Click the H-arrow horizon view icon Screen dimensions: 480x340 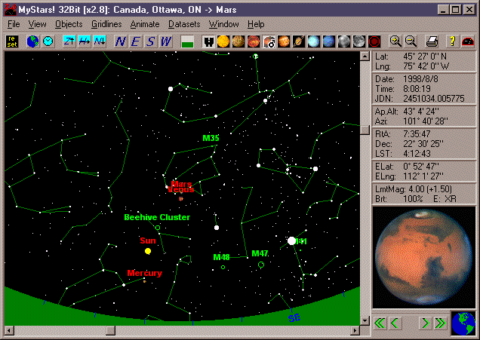85,41
